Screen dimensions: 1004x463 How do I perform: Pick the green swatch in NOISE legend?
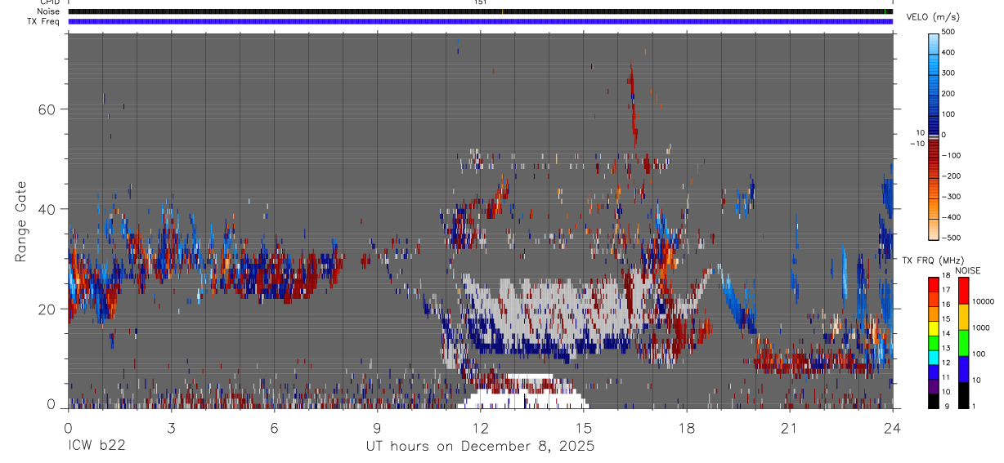tap(962, 342)
